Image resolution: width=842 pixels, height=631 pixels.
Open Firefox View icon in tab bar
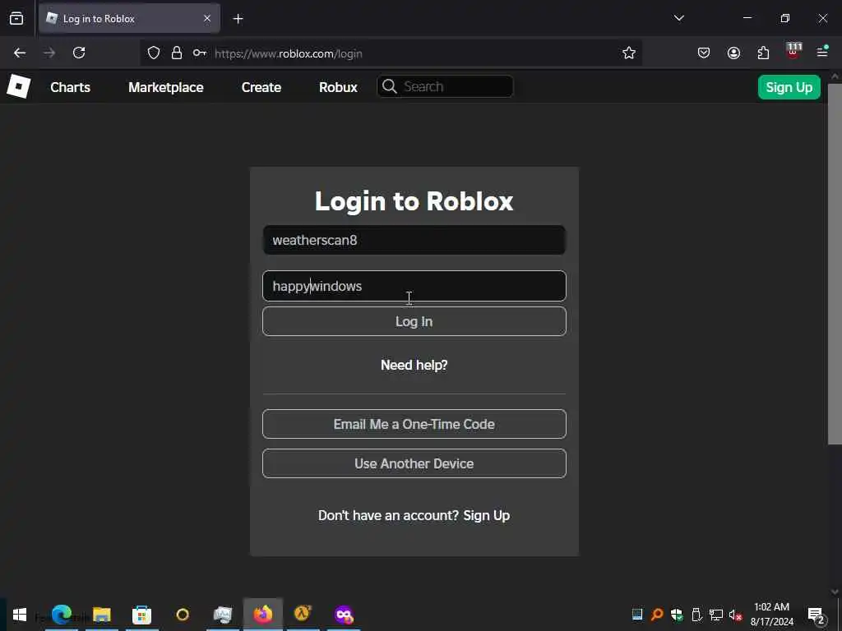click(16, 19)
